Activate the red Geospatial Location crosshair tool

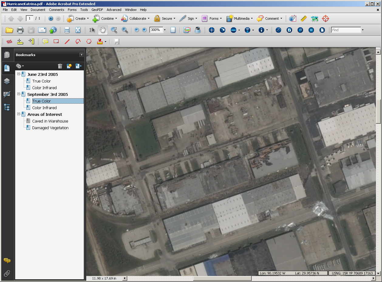[326, 18]
